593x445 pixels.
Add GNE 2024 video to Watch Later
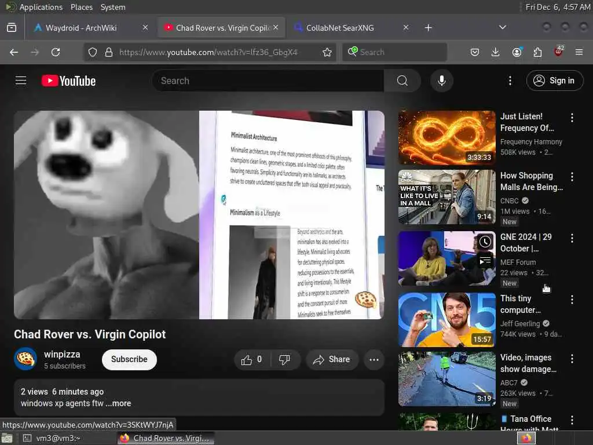click(485, 242)
